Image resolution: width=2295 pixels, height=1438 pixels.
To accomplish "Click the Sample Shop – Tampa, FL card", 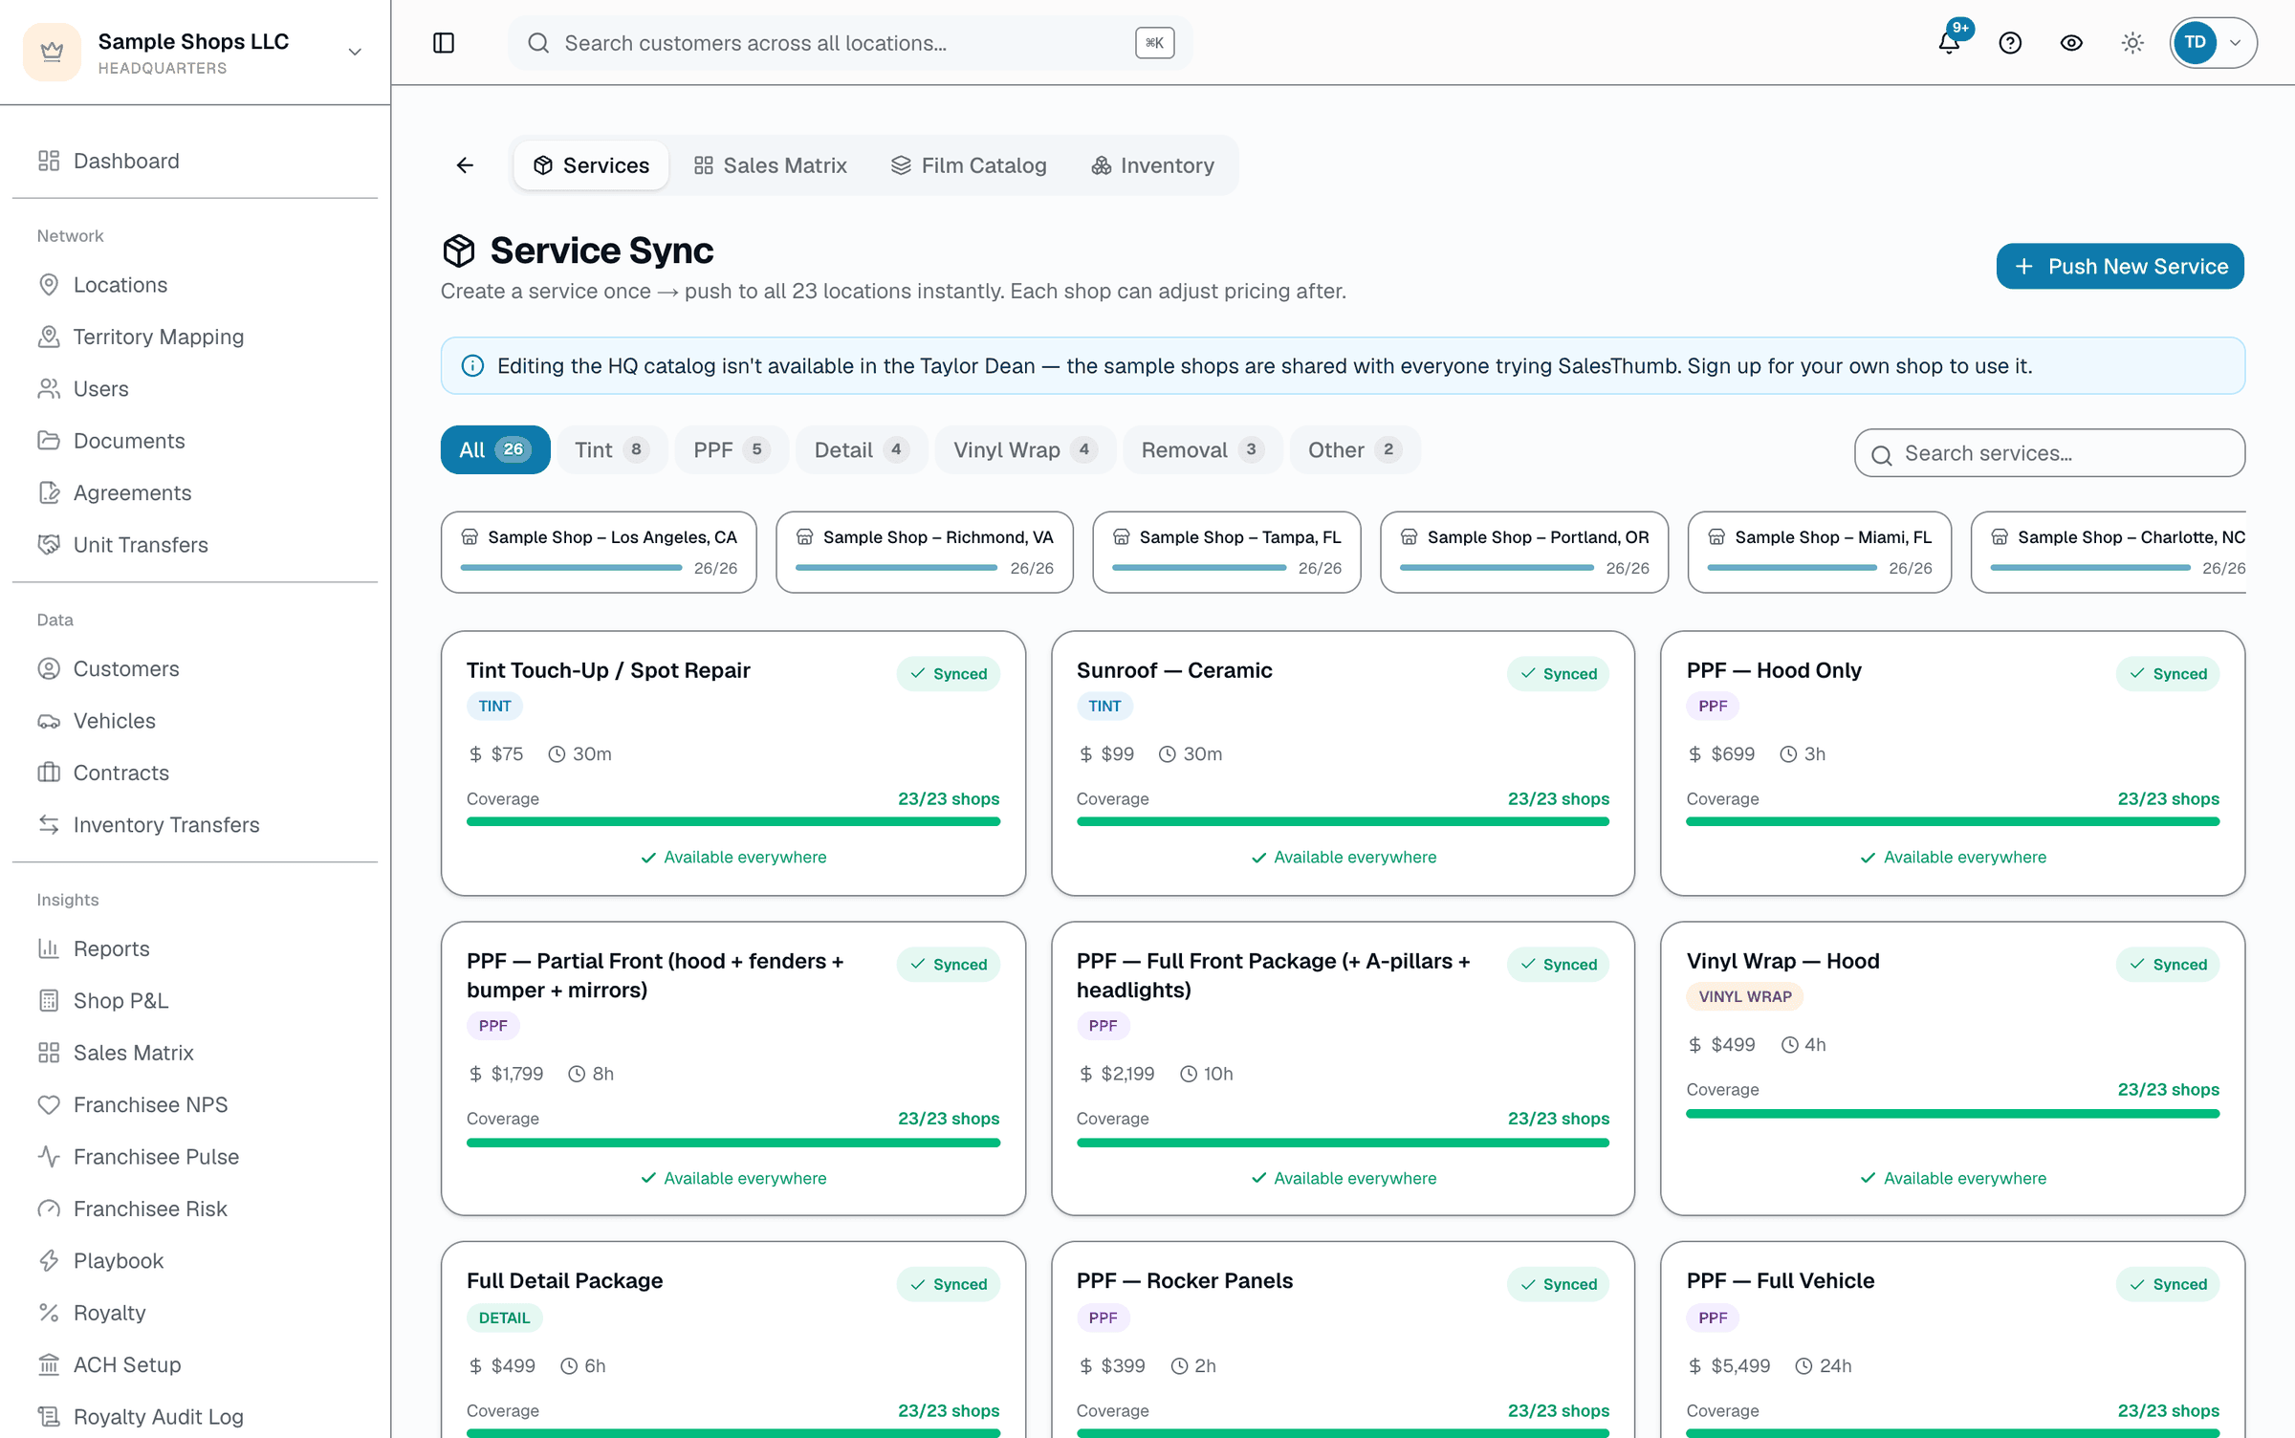I will click(1227, 552).
